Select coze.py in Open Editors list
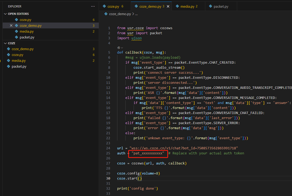Viewport: 292px width, 196px height. [x=25, y=20]
